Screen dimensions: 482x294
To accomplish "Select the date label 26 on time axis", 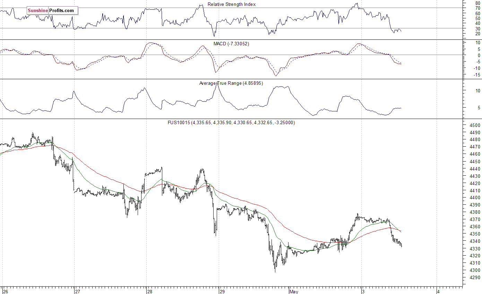I will 5,292.
